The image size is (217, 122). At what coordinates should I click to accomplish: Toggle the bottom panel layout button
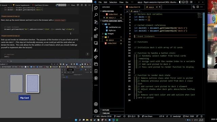coord(183,2)
